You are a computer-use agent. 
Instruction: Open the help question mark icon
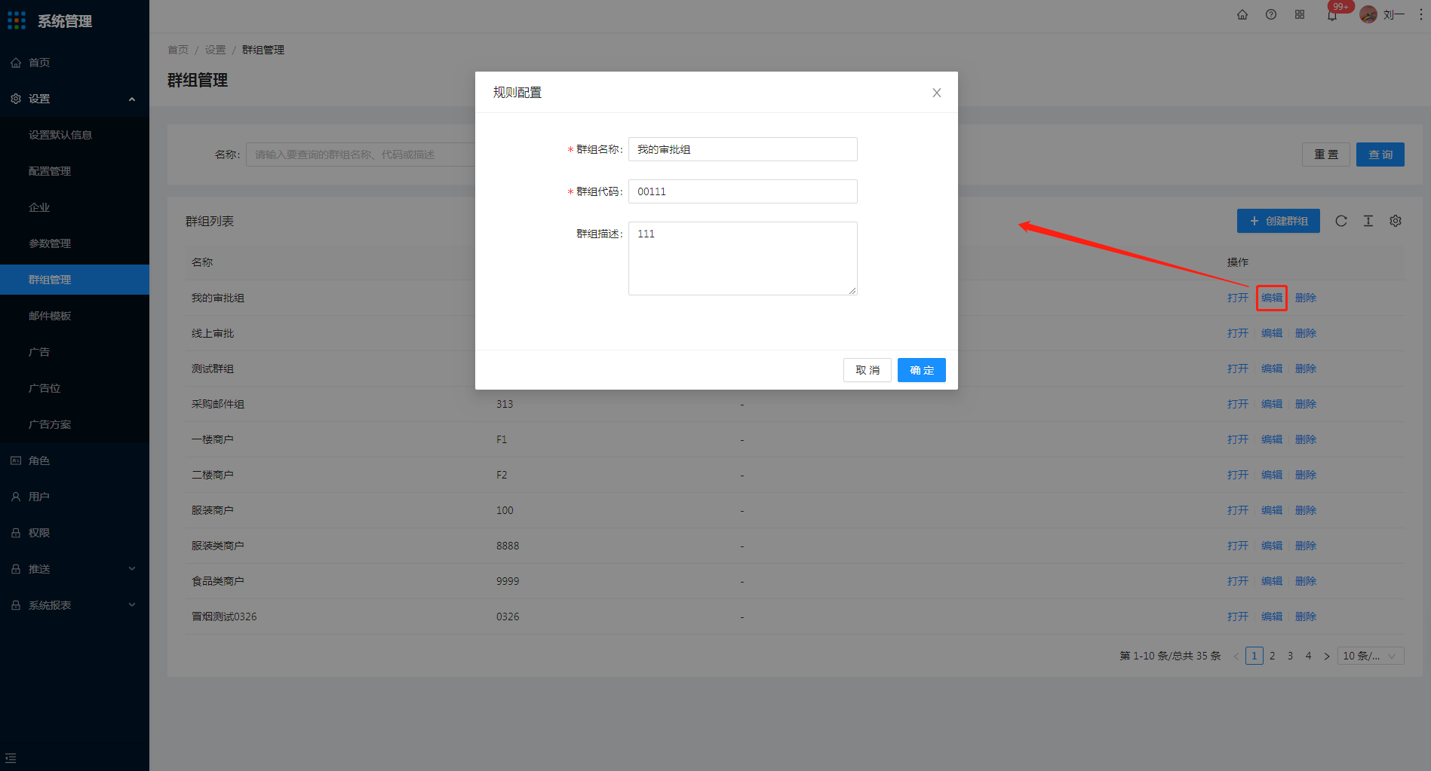[x=1271, y=14]
